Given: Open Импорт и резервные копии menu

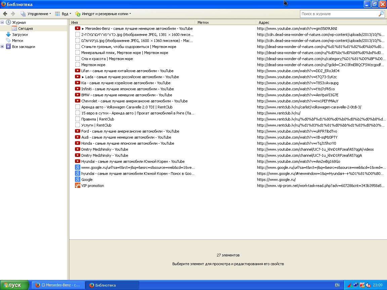Looking at the screenshot, I should click(103, 14).
